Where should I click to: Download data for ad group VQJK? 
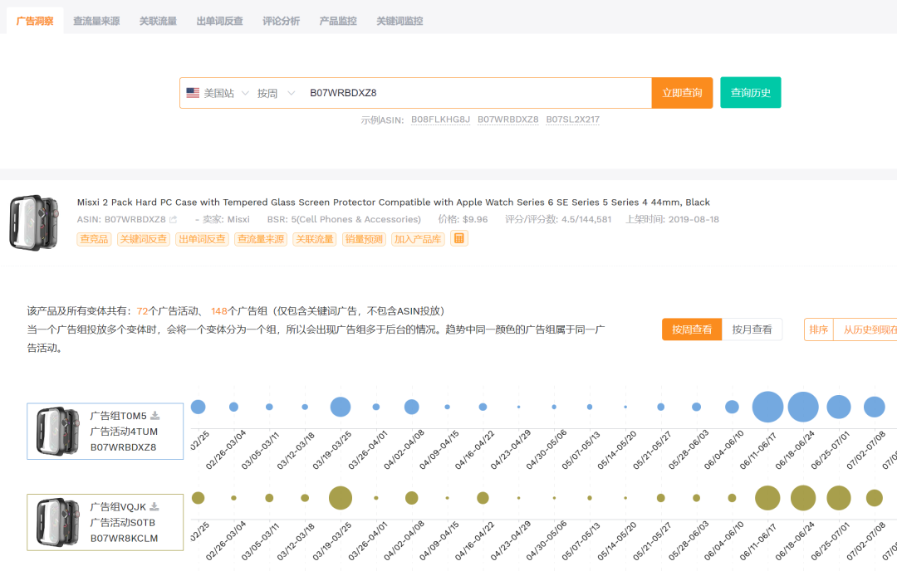156,507
